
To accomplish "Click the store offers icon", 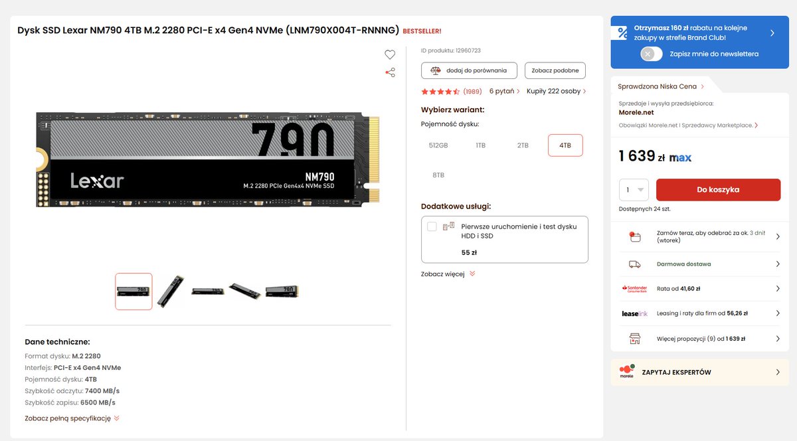I will point(634,339).
